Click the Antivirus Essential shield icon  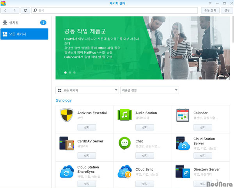pyautogui.click(x=67, y=115)
